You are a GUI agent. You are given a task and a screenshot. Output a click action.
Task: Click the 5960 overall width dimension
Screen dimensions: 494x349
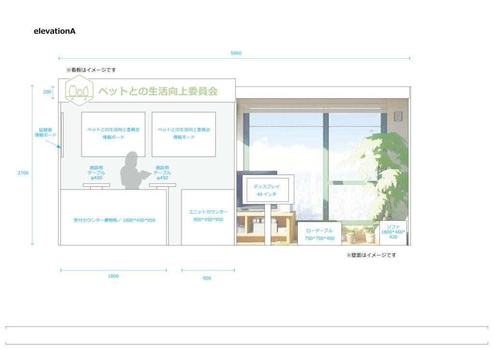236,53
